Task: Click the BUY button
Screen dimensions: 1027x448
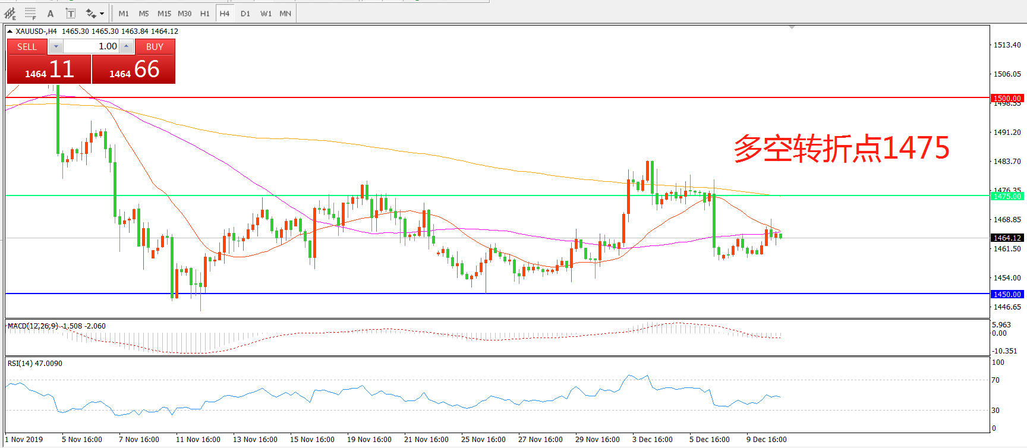Action: point(155,46)
